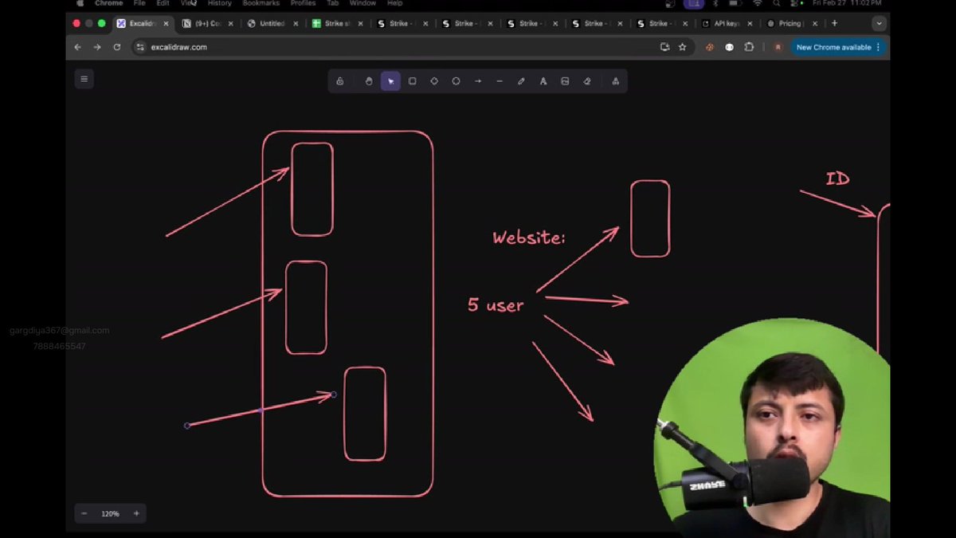
Task: Zoom out with the minus button
Action: [84, 514]
